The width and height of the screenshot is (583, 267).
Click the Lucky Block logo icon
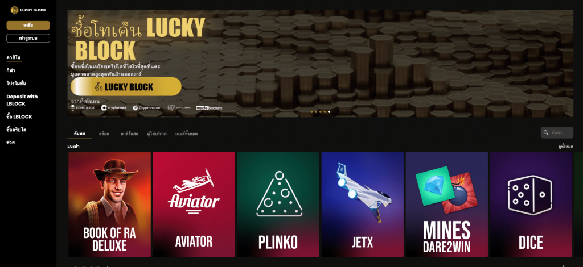14,10
